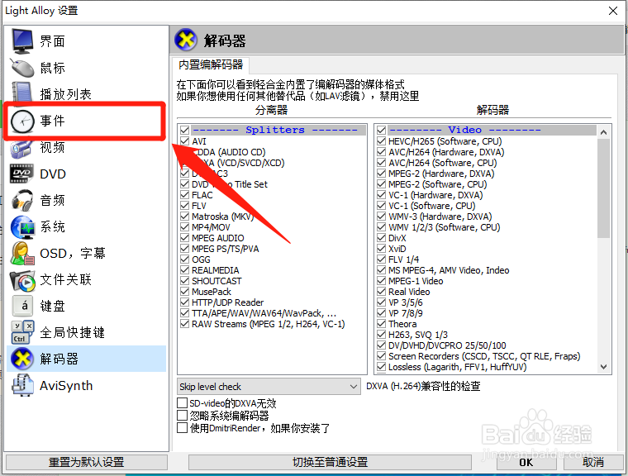The image size is (628, 476).
Task: Select 视频 in the settings sidebar
Action: (x=87, y=147)
